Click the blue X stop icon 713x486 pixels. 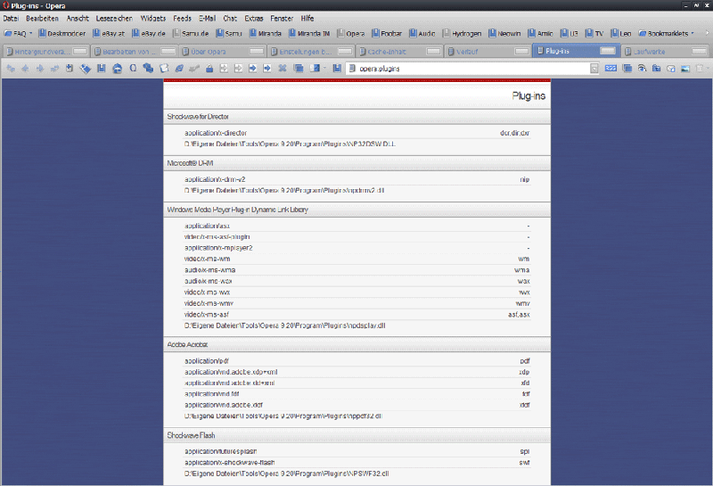(283, 69)
